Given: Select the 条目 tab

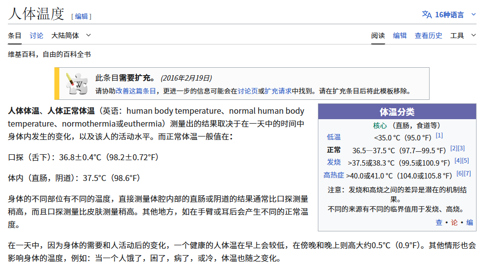Looking at the screenshot, I should coord(14,36).
